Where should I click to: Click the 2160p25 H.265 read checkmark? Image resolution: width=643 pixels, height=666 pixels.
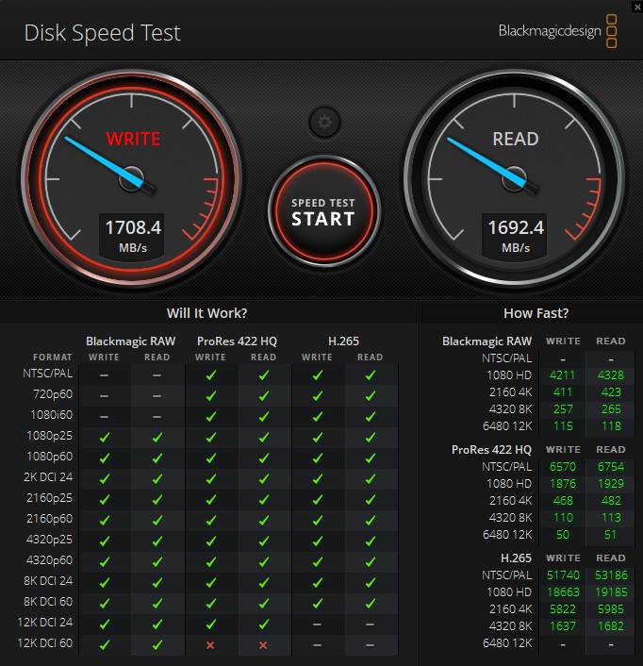(371, 500)
